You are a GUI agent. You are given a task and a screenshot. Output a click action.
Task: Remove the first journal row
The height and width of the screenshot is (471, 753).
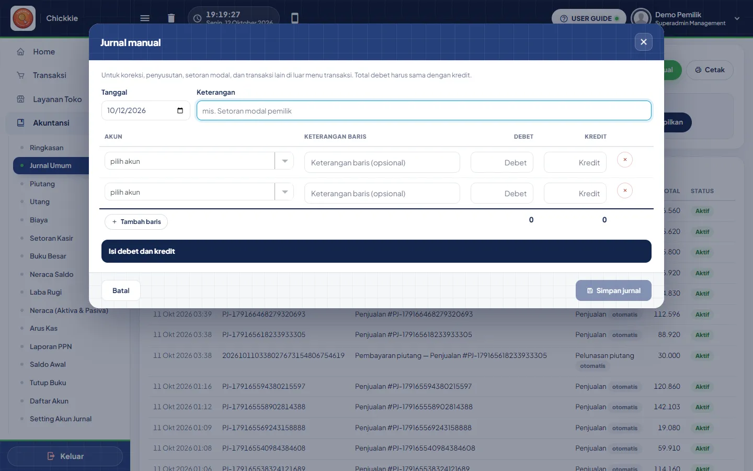(x=625, y=160)
